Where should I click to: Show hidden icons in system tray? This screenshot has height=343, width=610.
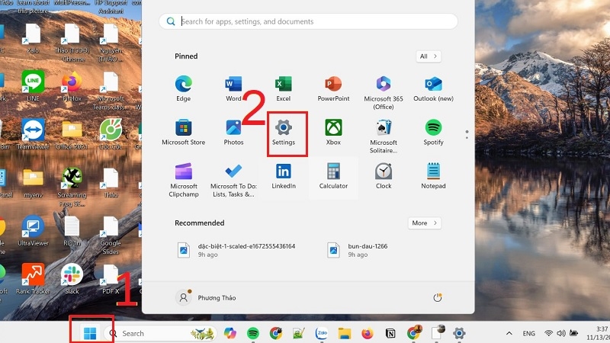(x=509, y=333)
